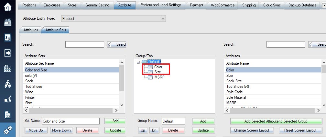Open the cash register icon in sidebar

pyautogui.click(x=8, y=22)
